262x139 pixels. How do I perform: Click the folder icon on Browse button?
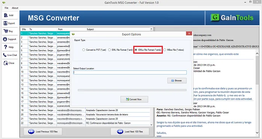tap(173, 80)
